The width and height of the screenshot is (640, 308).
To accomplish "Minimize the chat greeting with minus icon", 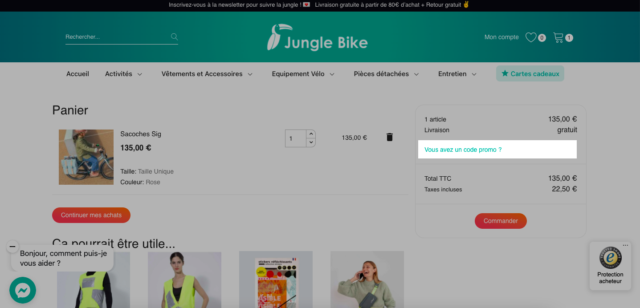I will 12,247.
